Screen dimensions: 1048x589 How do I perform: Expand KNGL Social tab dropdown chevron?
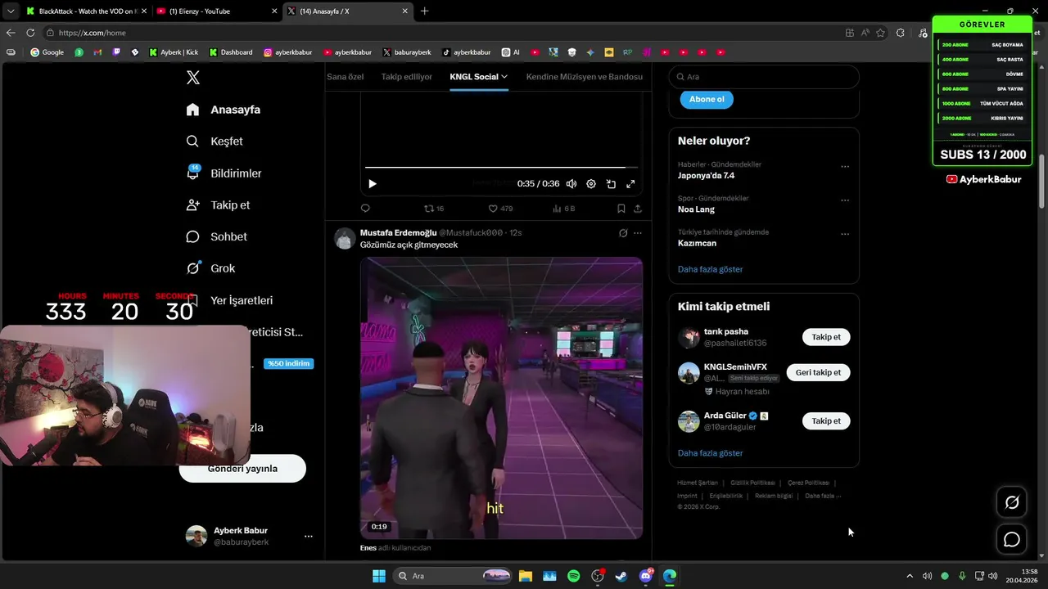504,77
